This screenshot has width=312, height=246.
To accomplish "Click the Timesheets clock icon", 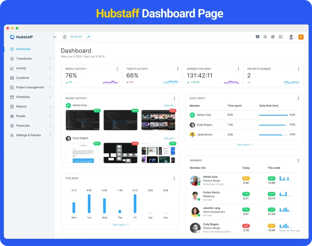I will tap(12, 59).
